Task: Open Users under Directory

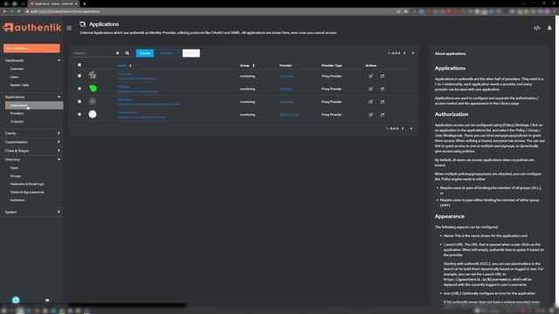Action: (x=14, y=167)
